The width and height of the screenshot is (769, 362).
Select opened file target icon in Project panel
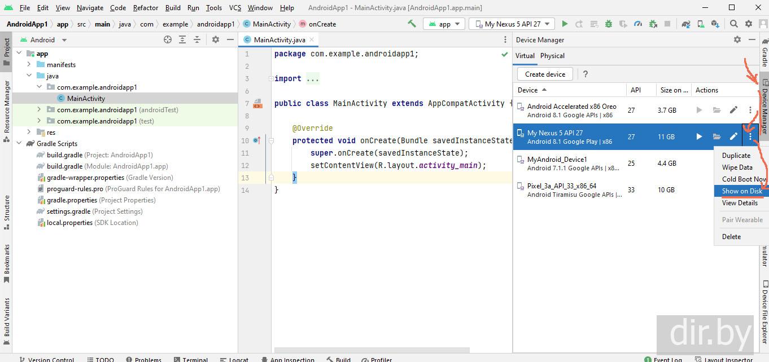pyautogui.click(x=168, y=39)
